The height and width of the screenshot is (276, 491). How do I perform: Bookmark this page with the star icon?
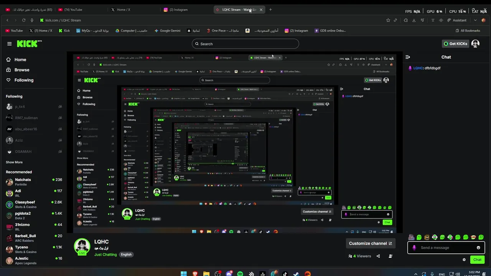[388, 20]
